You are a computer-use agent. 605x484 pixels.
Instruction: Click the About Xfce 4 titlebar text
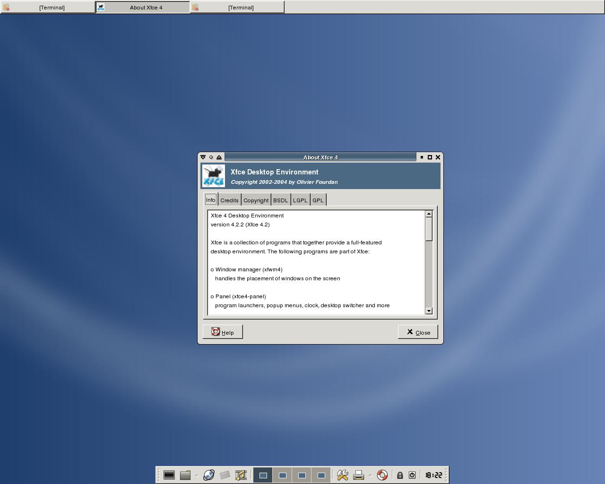320,157
